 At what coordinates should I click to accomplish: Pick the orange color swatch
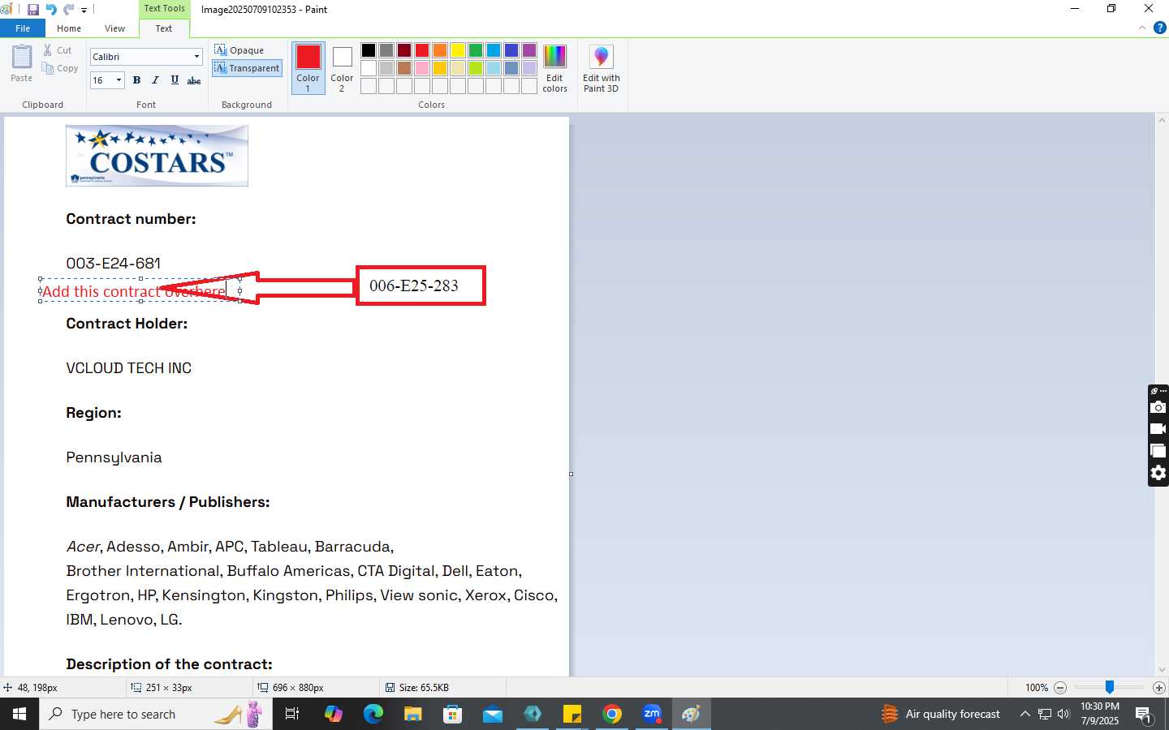click(x=440, y=50)
